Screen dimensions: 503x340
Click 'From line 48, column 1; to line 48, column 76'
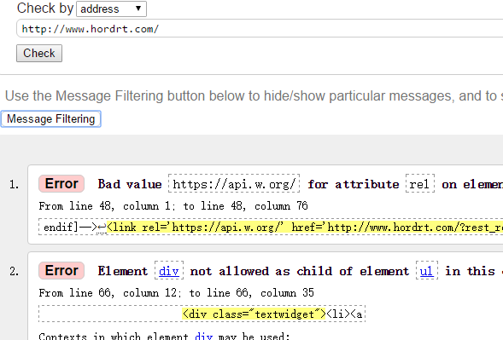click(x=173, y=205)
